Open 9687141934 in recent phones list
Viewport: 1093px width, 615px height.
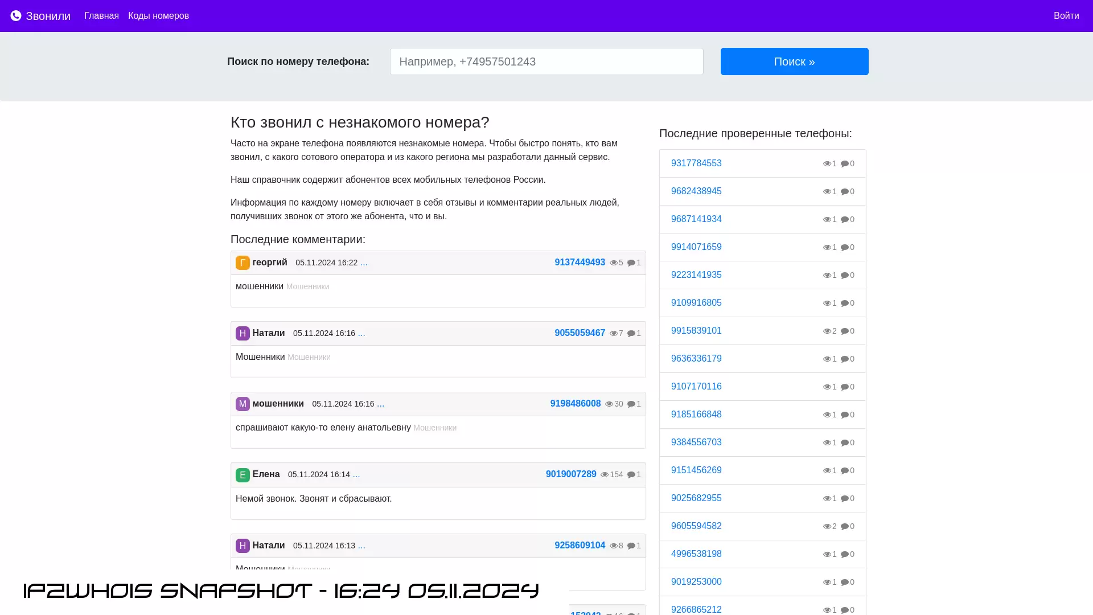coord(696,219)
